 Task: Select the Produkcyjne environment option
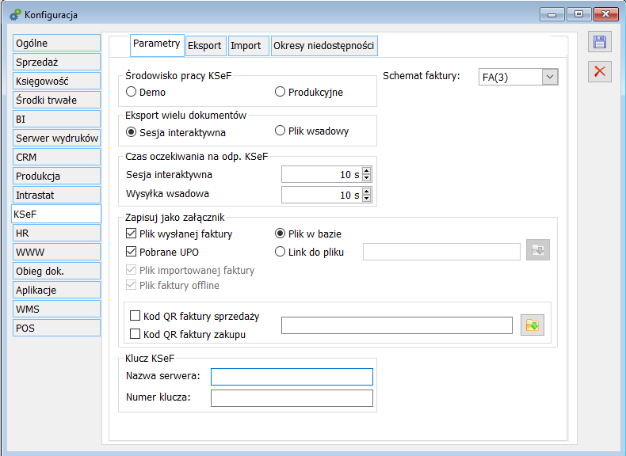280,92
